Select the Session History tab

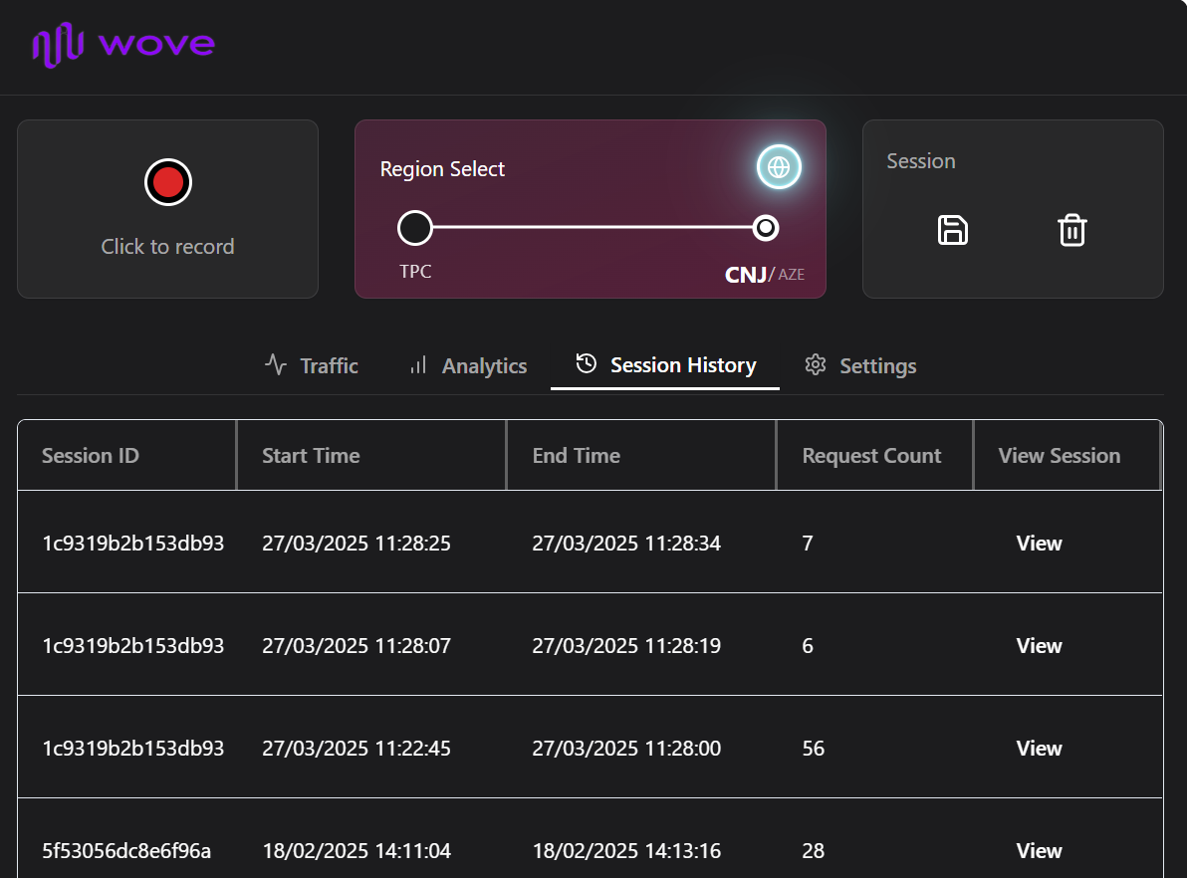[x=665, y=364]
